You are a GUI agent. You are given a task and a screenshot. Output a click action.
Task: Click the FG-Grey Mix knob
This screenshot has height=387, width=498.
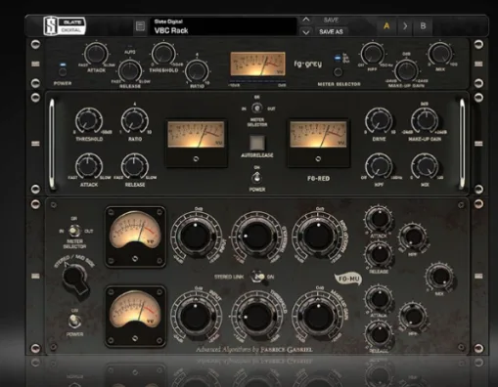click(440, 54)
